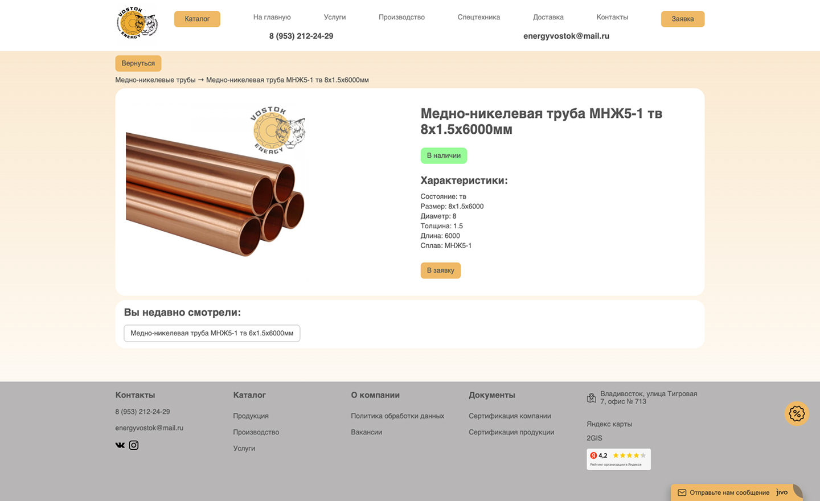This screenshot has width=820, height=501.
Task: Add product via the «В заявку» button
Action: click(440, 270)
